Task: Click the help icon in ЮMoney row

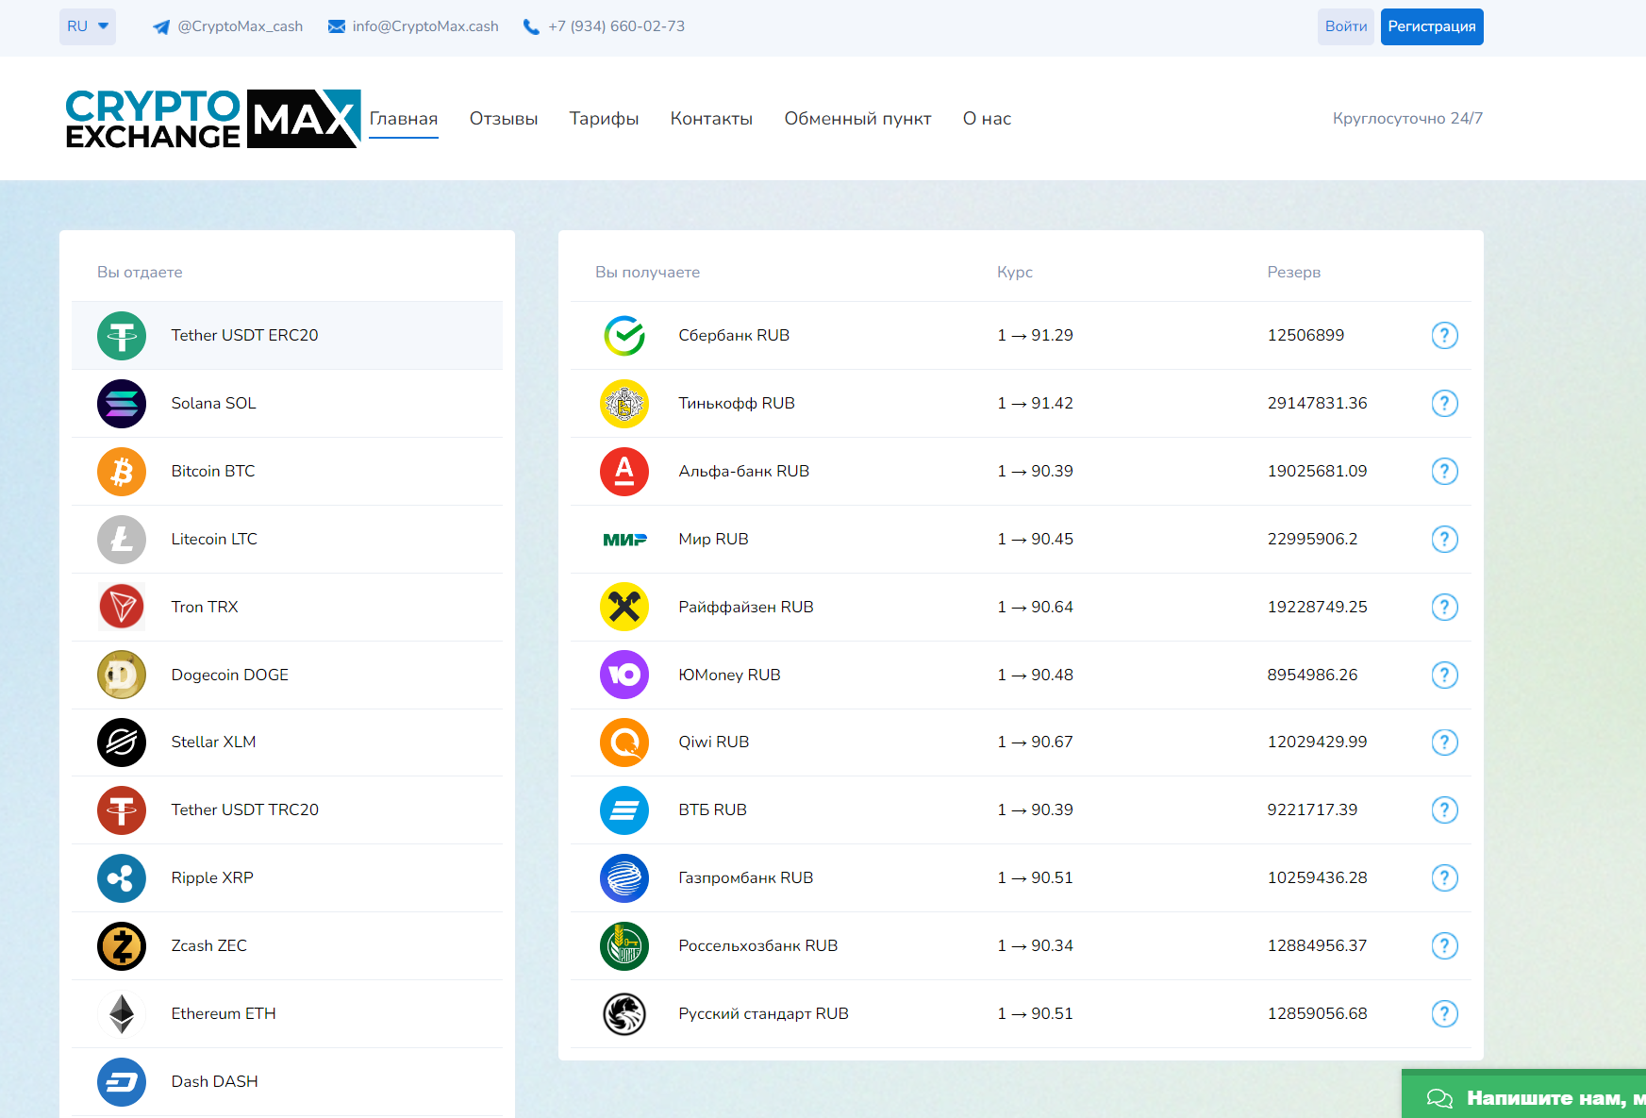Action: pos(1445,675)
